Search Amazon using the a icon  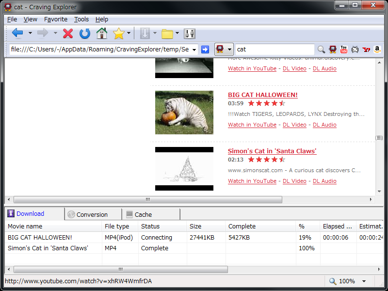pos(377,49)
